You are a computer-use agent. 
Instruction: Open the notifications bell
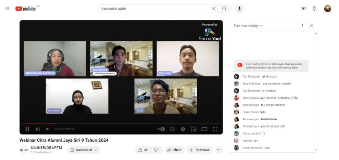coord(314,9)
